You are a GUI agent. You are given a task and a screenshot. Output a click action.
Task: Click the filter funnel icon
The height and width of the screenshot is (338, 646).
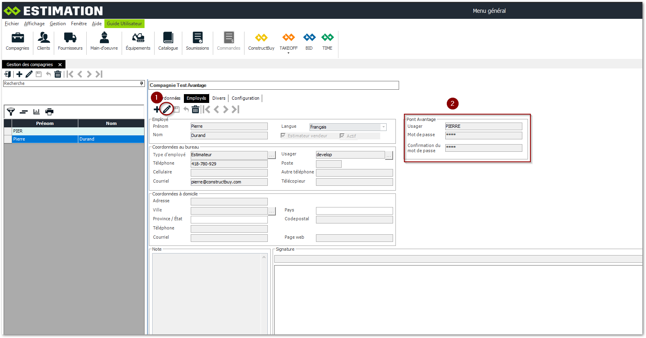click(x=11, y=112)
